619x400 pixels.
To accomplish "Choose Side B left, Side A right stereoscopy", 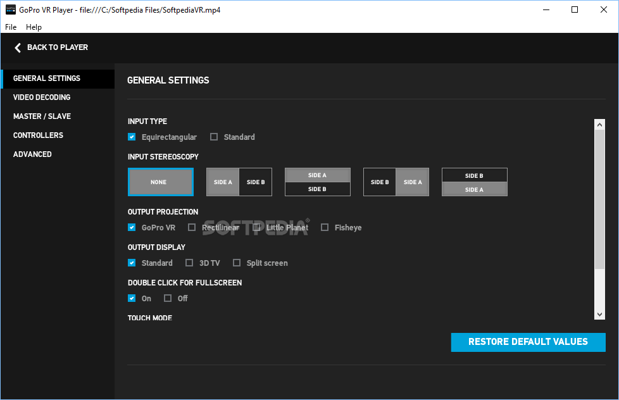I will (396, 182).
